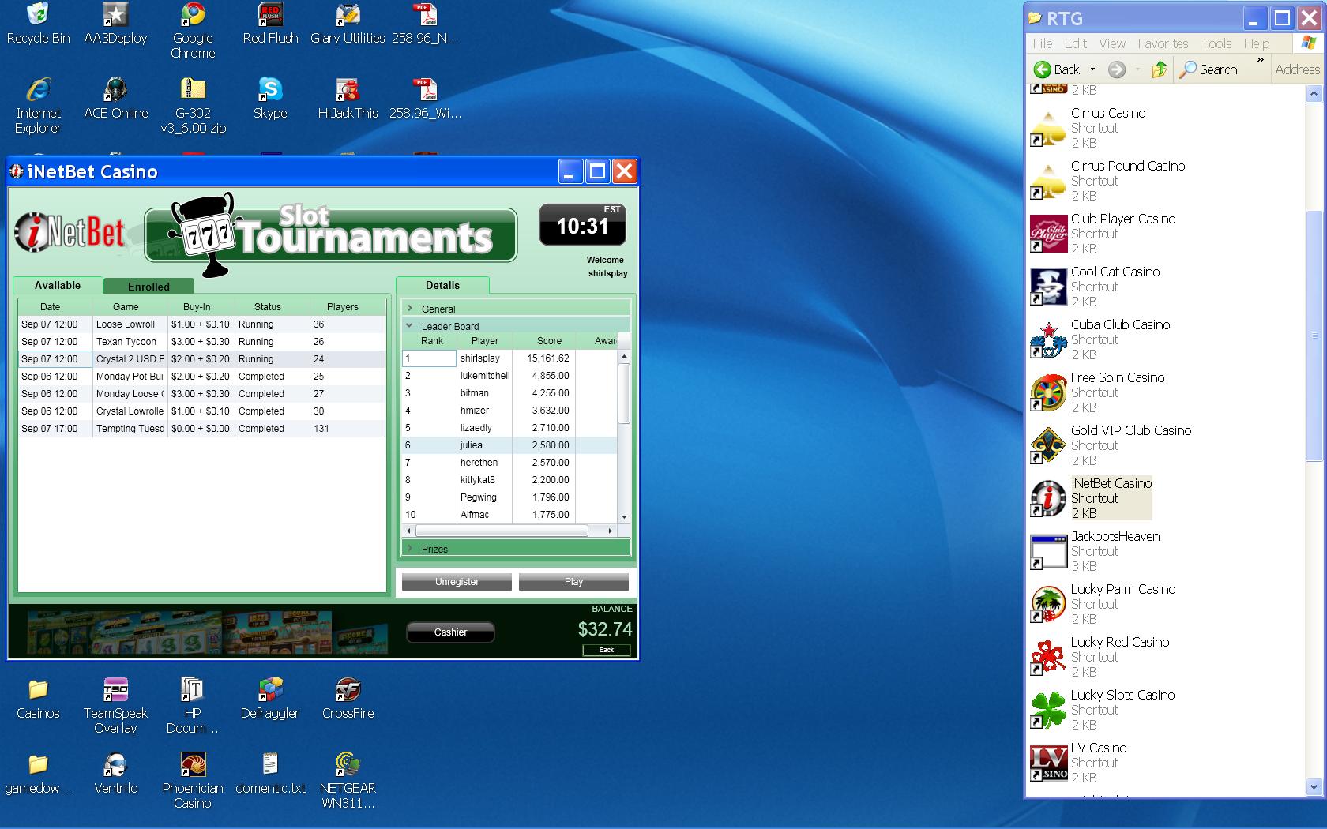Select the Monday Pot Buil tournament row

[x=201, y=377]
